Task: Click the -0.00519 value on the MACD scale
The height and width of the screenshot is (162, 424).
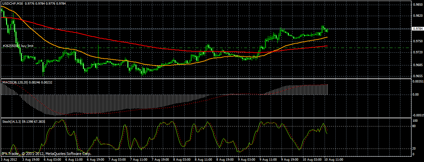Action: (x=418, y=115)
